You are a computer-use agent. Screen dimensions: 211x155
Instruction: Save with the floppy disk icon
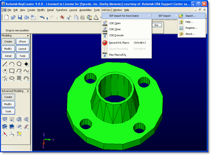[20, 17]
